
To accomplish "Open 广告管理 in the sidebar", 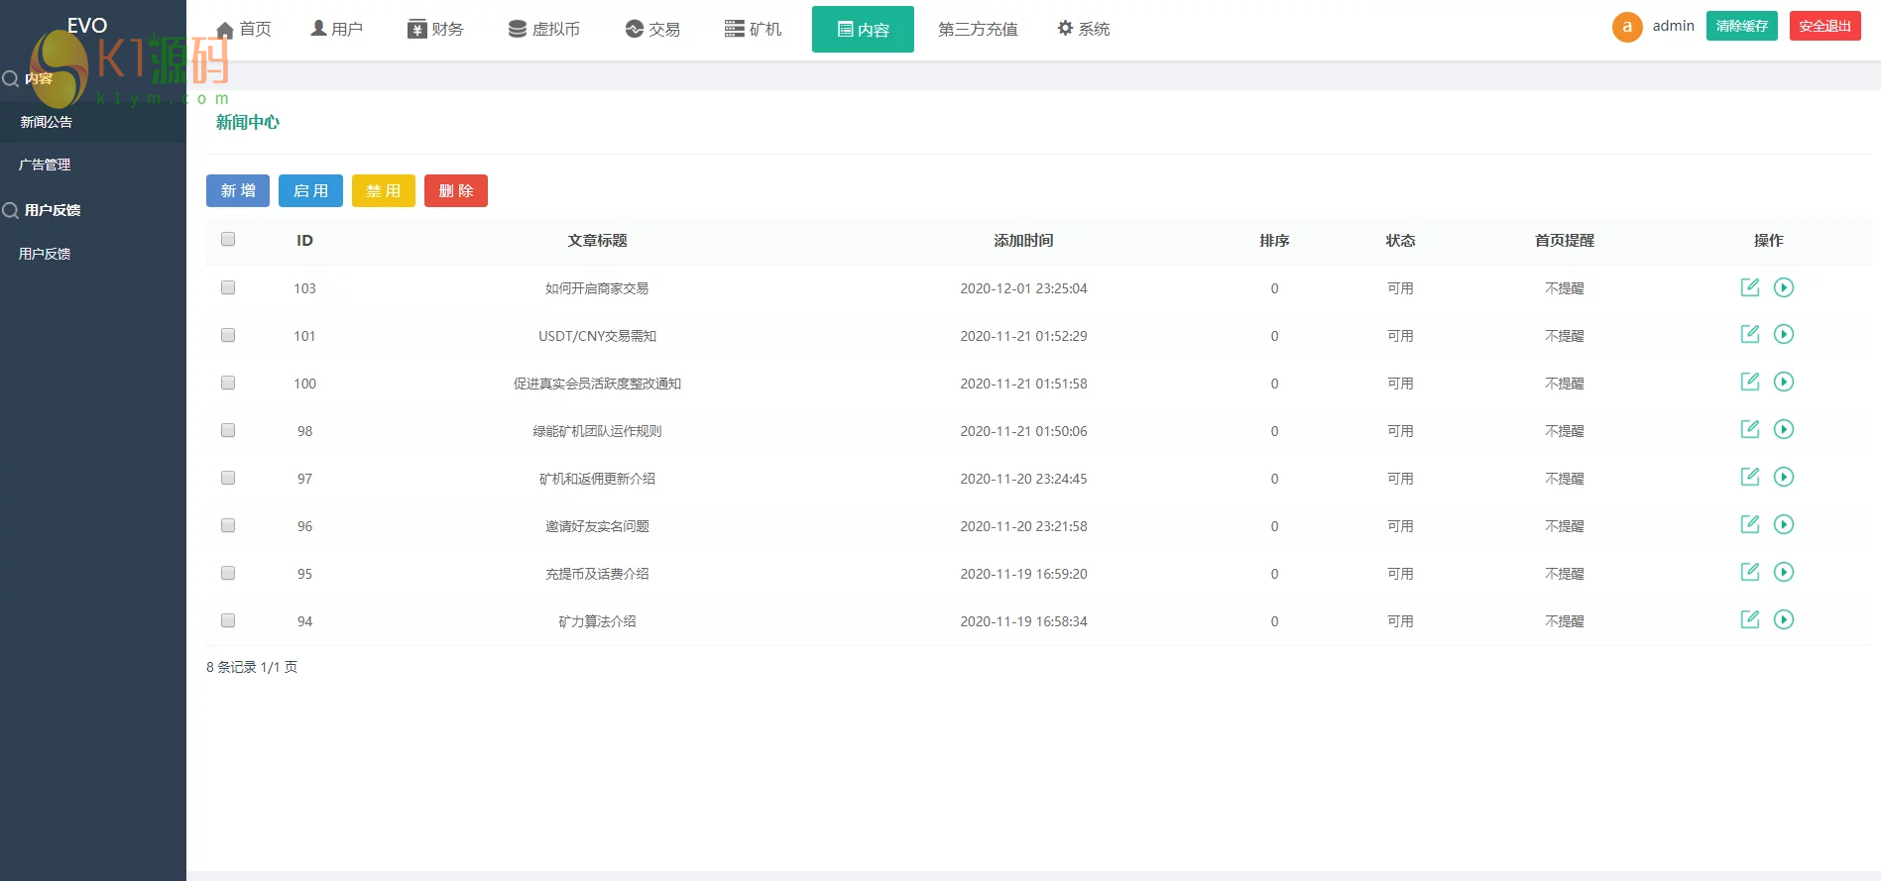I will (45, 165).
